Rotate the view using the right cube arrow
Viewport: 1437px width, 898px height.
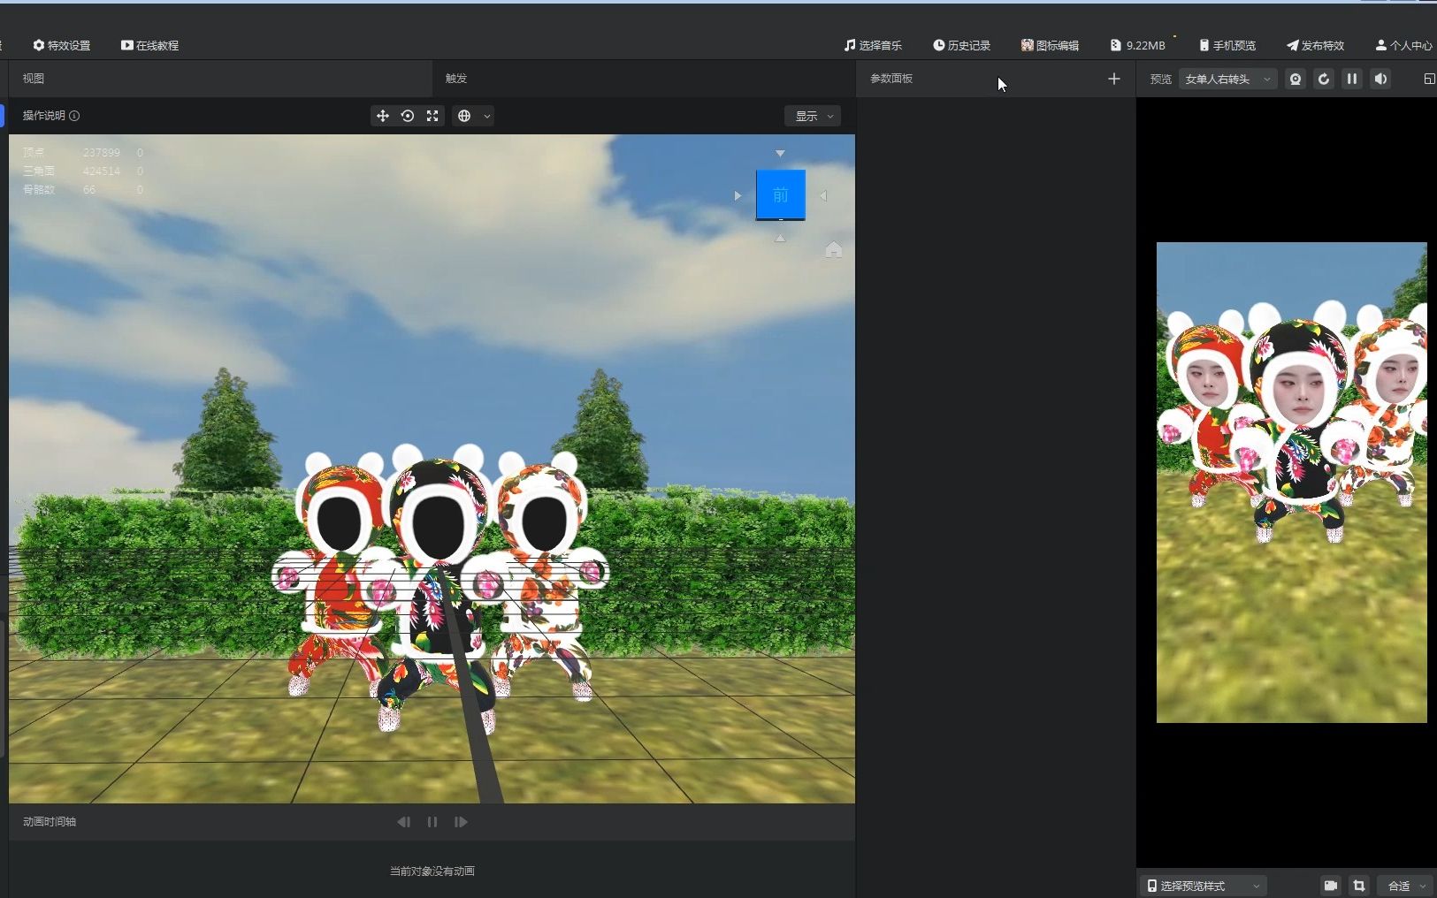click(x=823, y=195)
